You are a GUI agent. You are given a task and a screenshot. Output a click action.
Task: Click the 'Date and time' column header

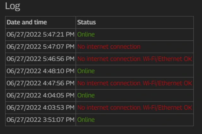pyautogui.click(x=27, y=22)
